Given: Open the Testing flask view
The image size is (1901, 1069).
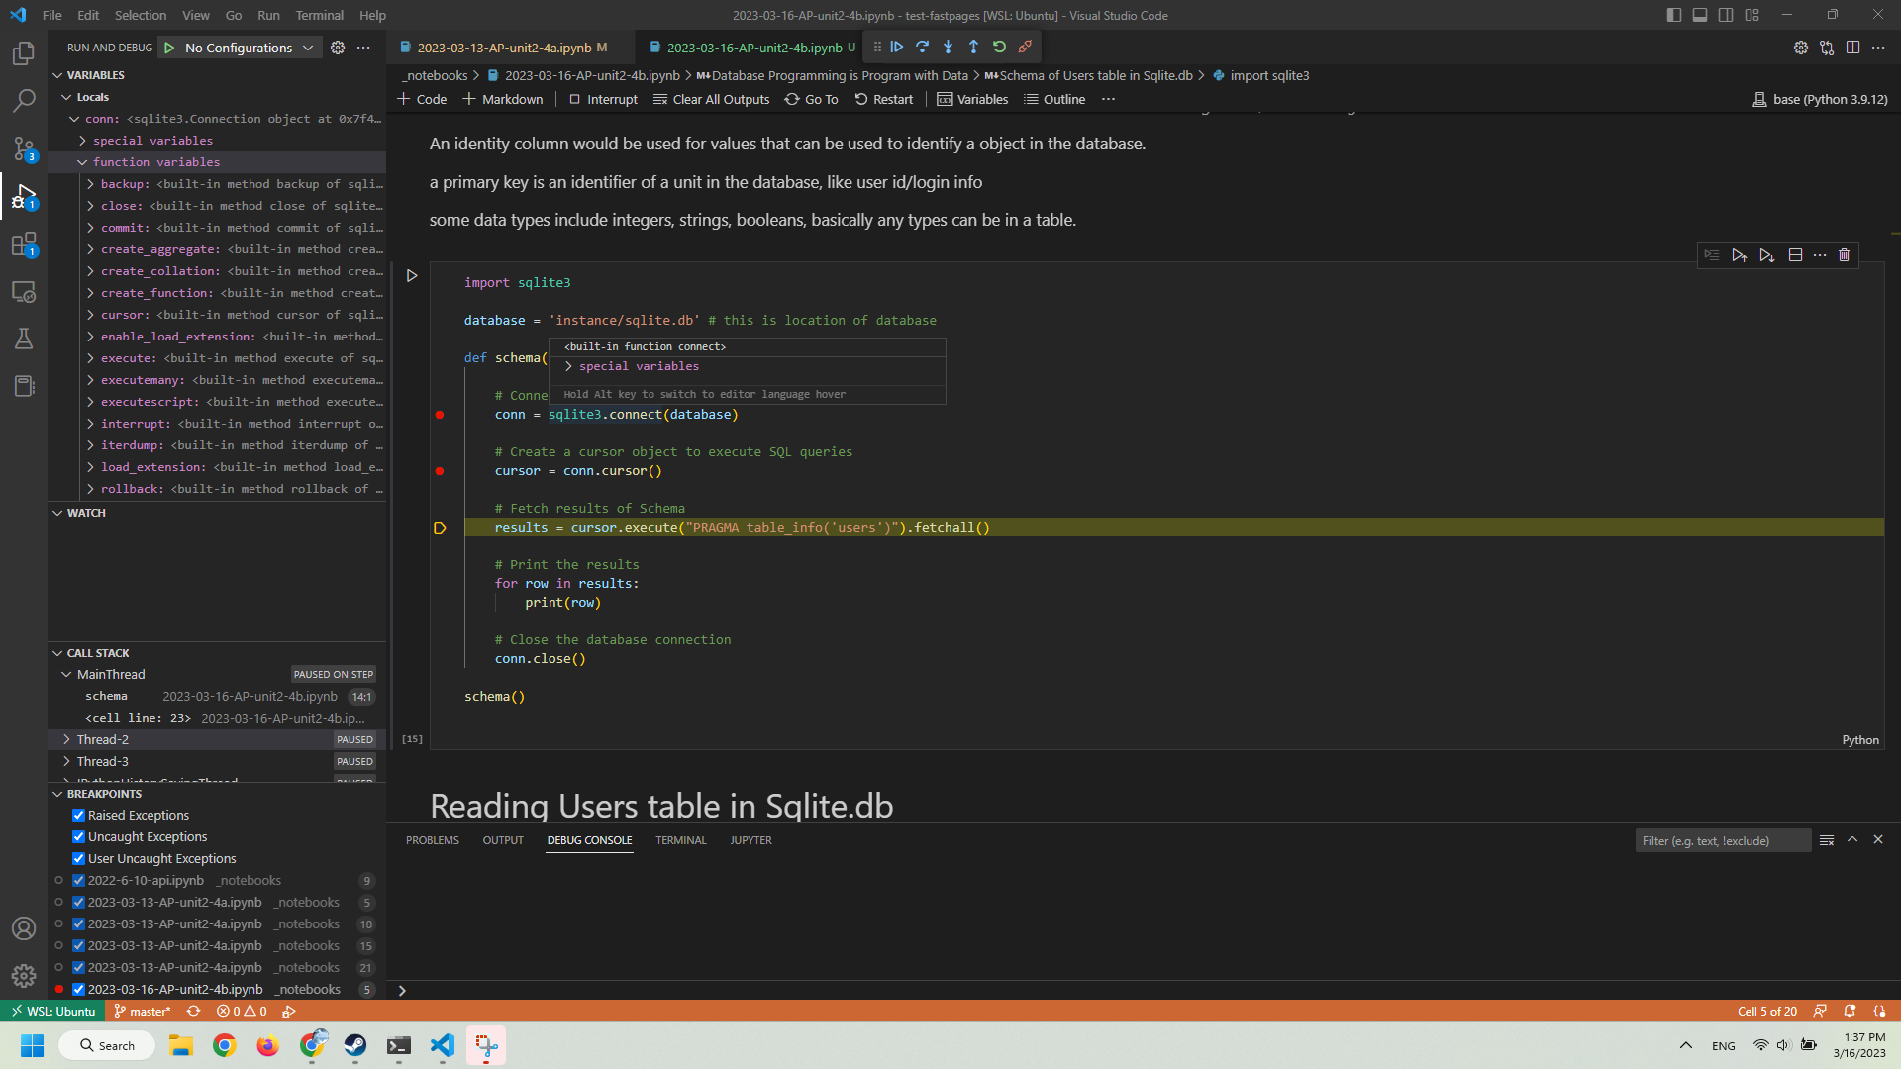Looking at the screenshot, I should coord(24,339).
